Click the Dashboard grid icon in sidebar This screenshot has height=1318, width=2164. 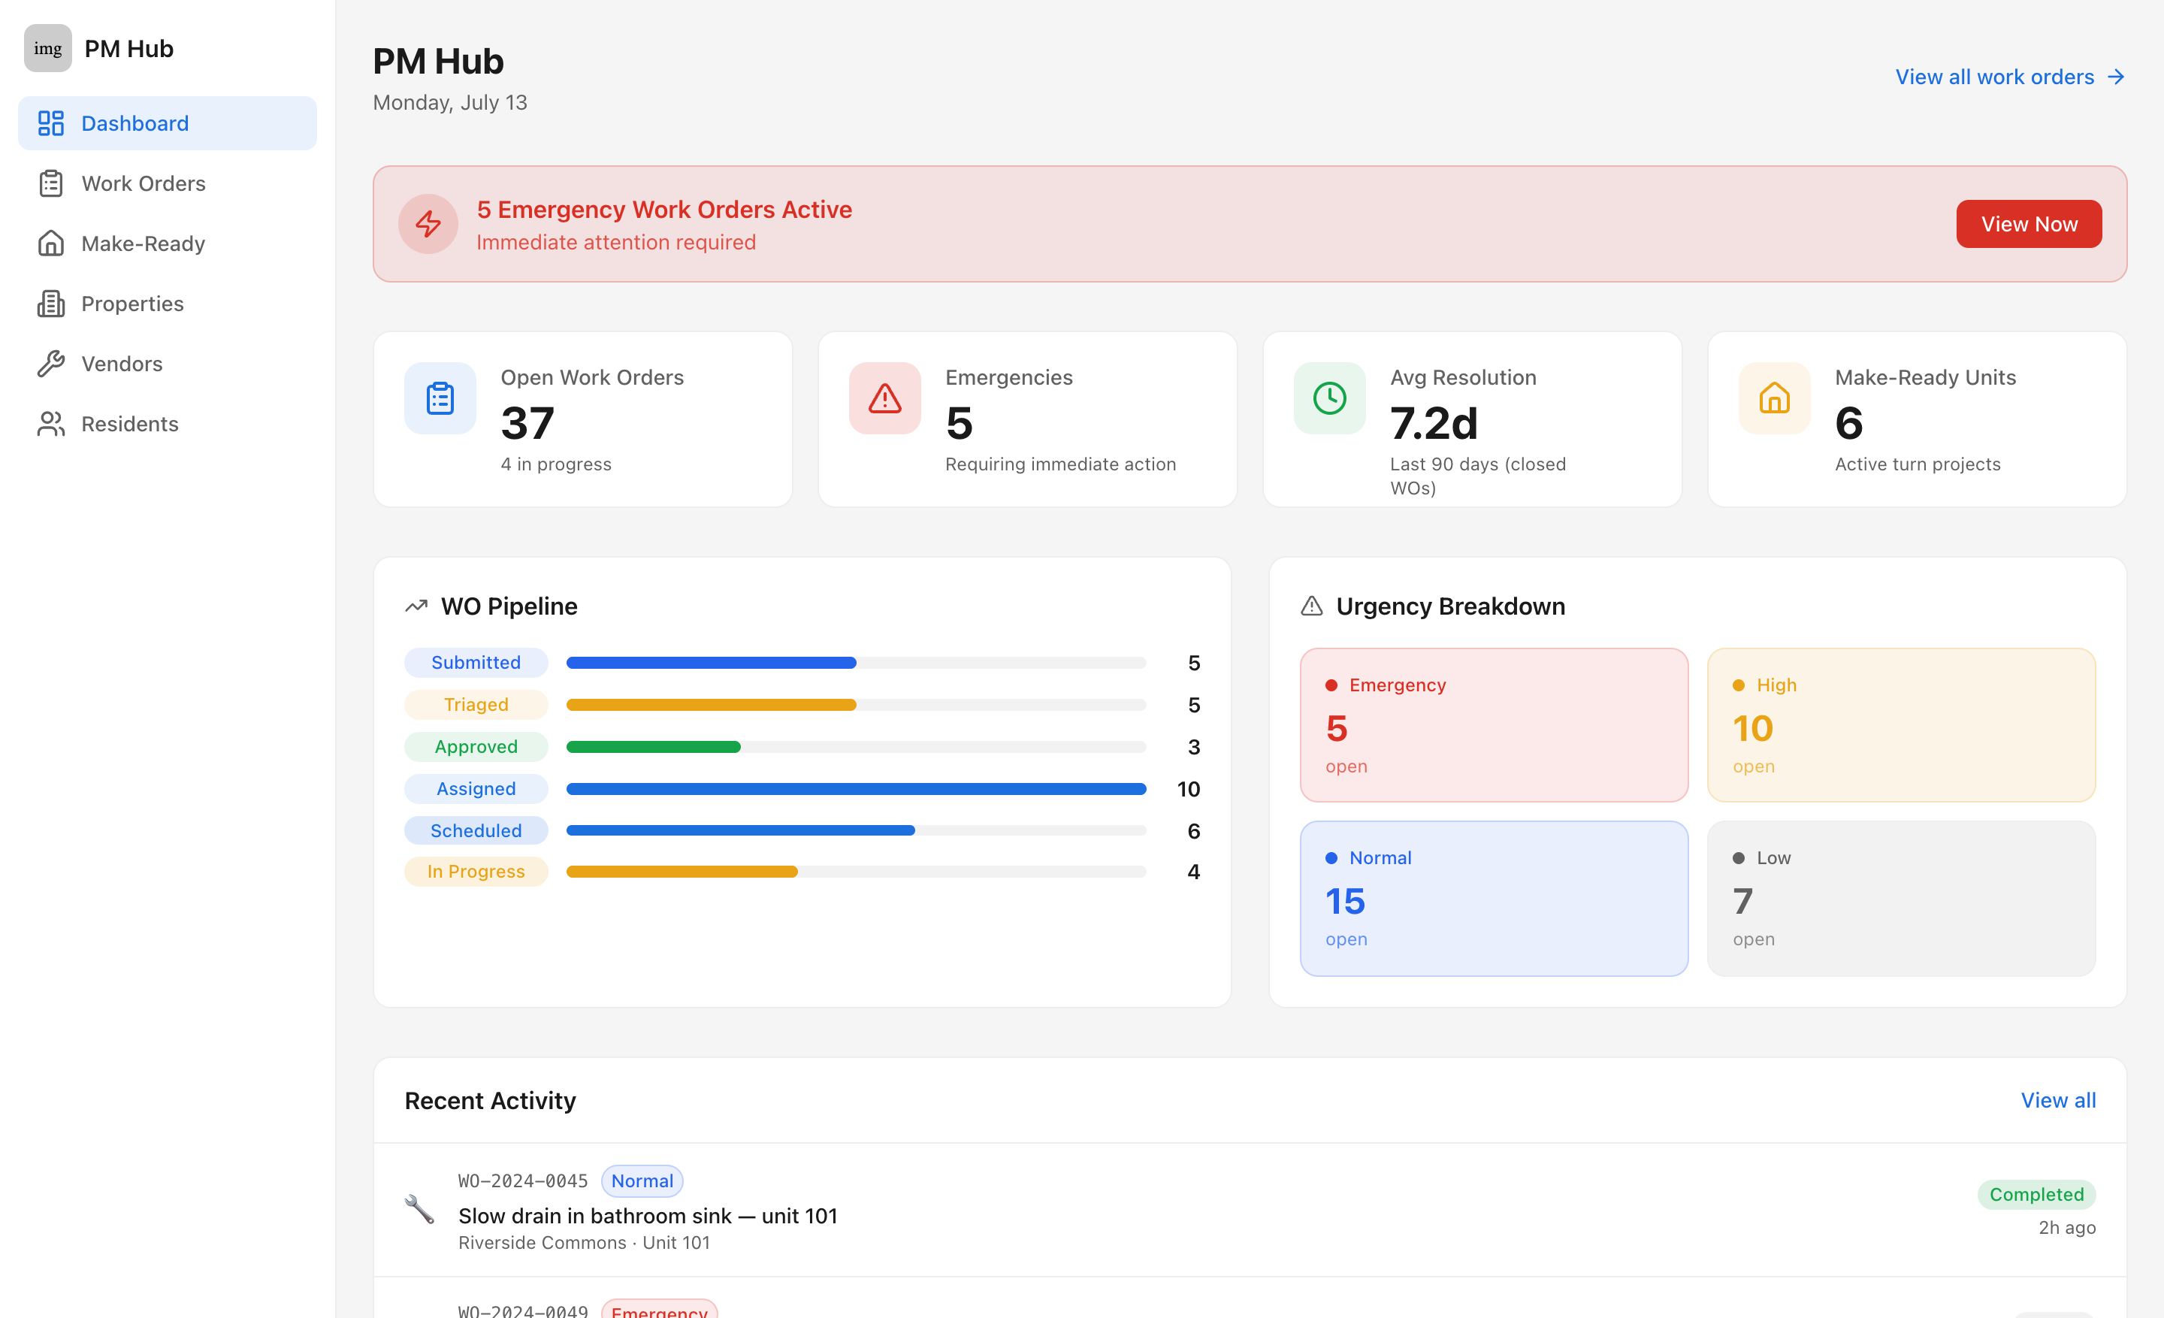pyautogui.click(x=51, y=123)
